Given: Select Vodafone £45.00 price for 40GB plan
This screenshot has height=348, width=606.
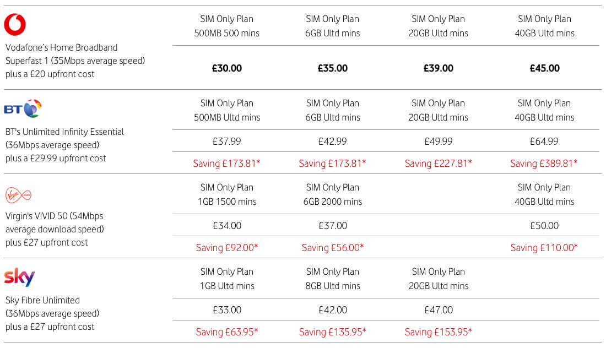Looking at the screenshot, I should (x=544, y=68).
